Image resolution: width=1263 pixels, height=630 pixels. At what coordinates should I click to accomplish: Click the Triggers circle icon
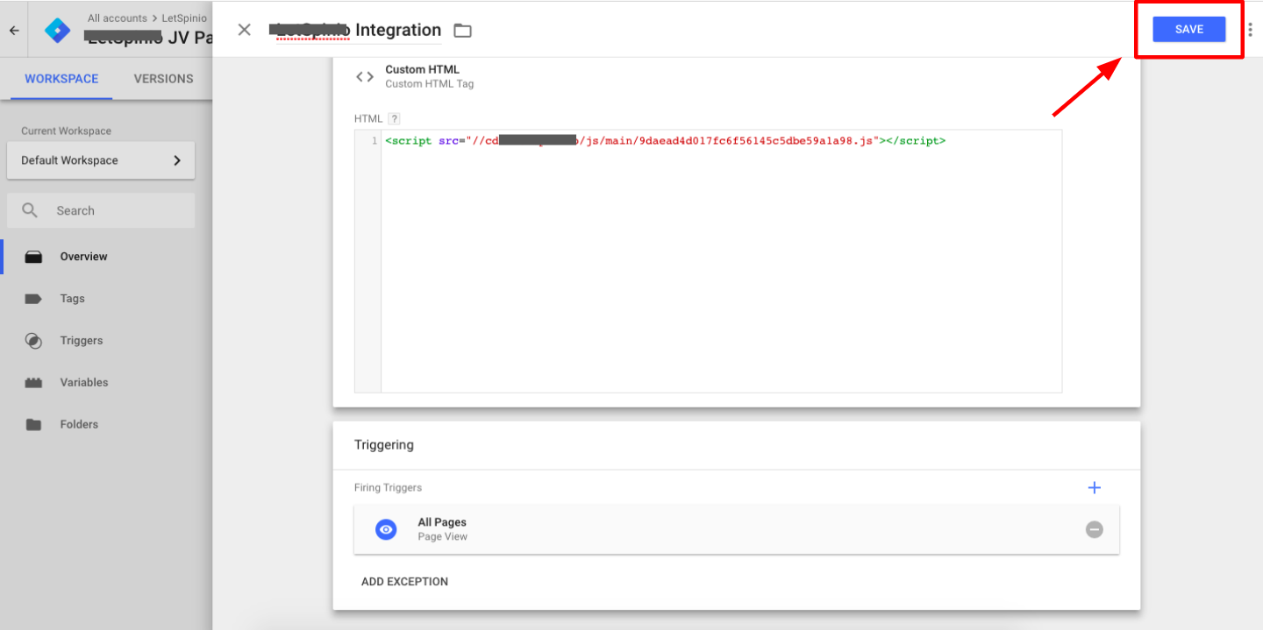click(33, 341)
